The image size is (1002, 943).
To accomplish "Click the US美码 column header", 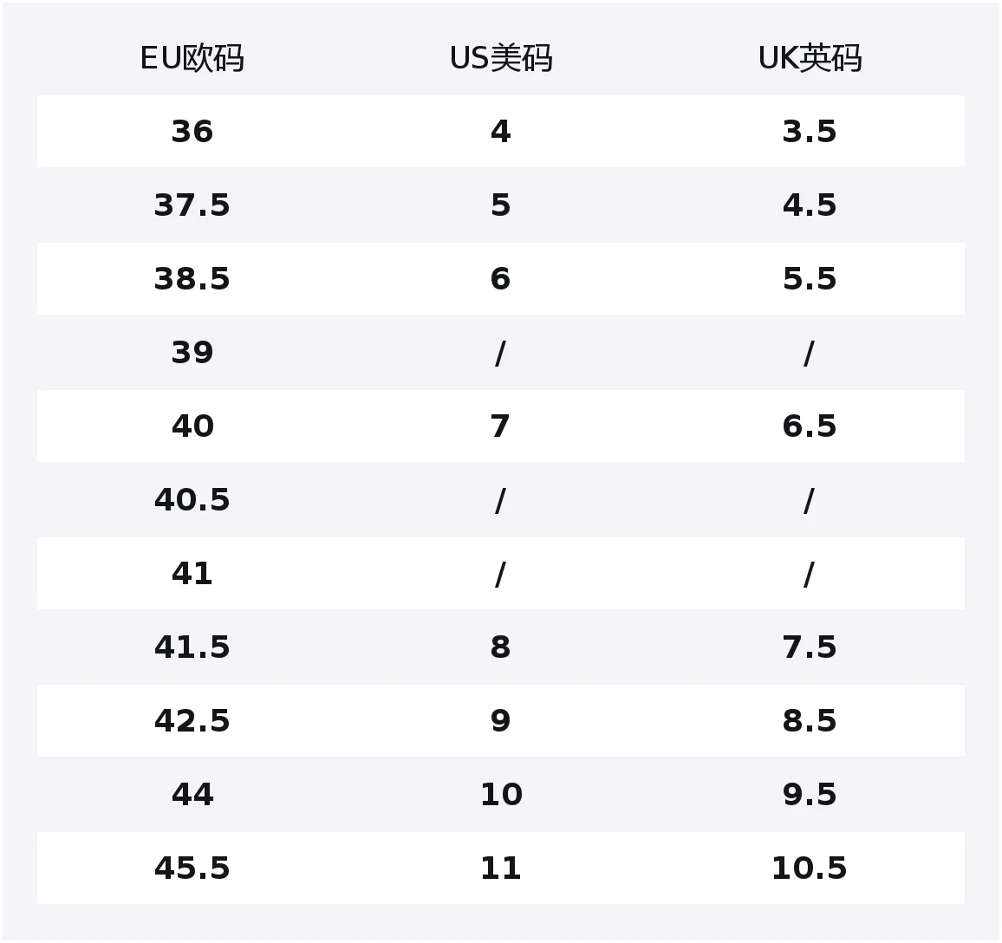I will [x=501, y=58].
